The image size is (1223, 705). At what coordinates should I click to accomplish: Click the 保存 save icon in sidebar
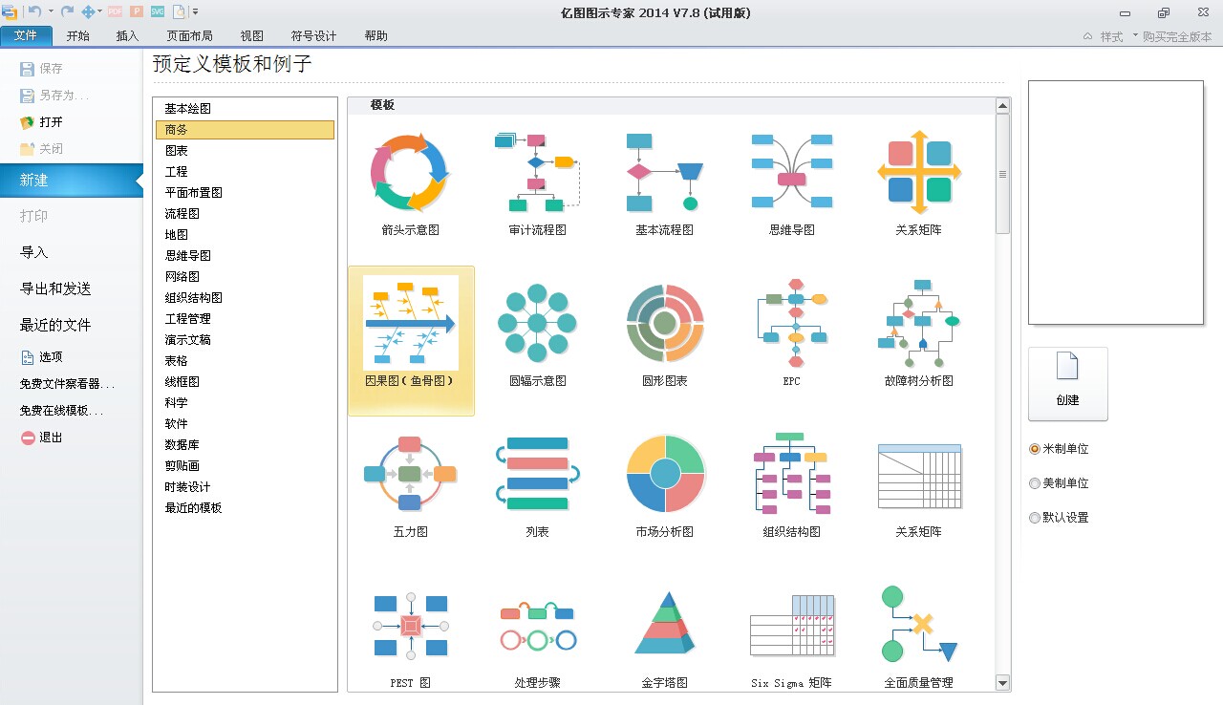pyautogui.click(x=27, y=69)
